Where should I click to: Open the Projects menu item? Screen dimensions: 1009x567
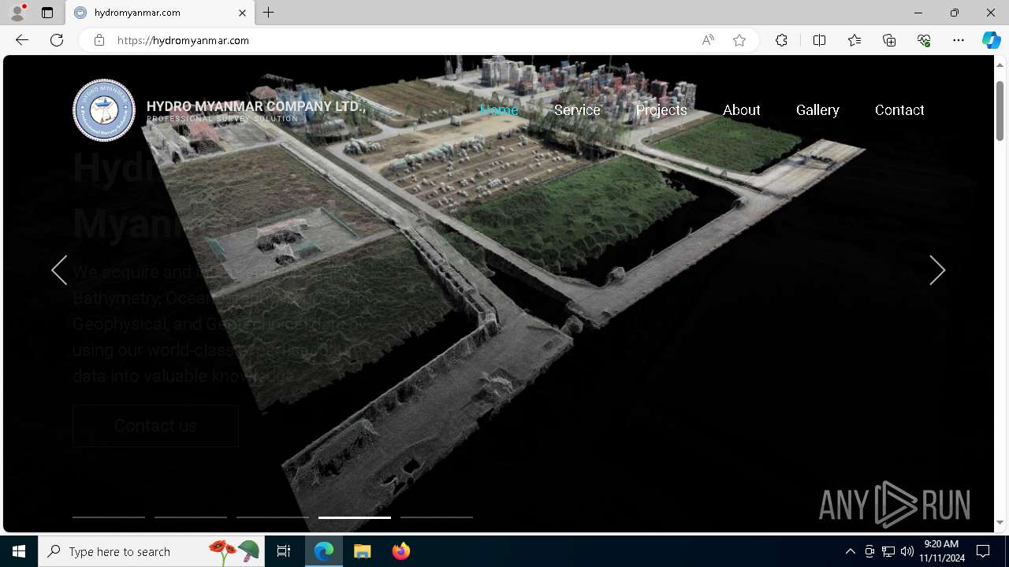tap(661, 110)
